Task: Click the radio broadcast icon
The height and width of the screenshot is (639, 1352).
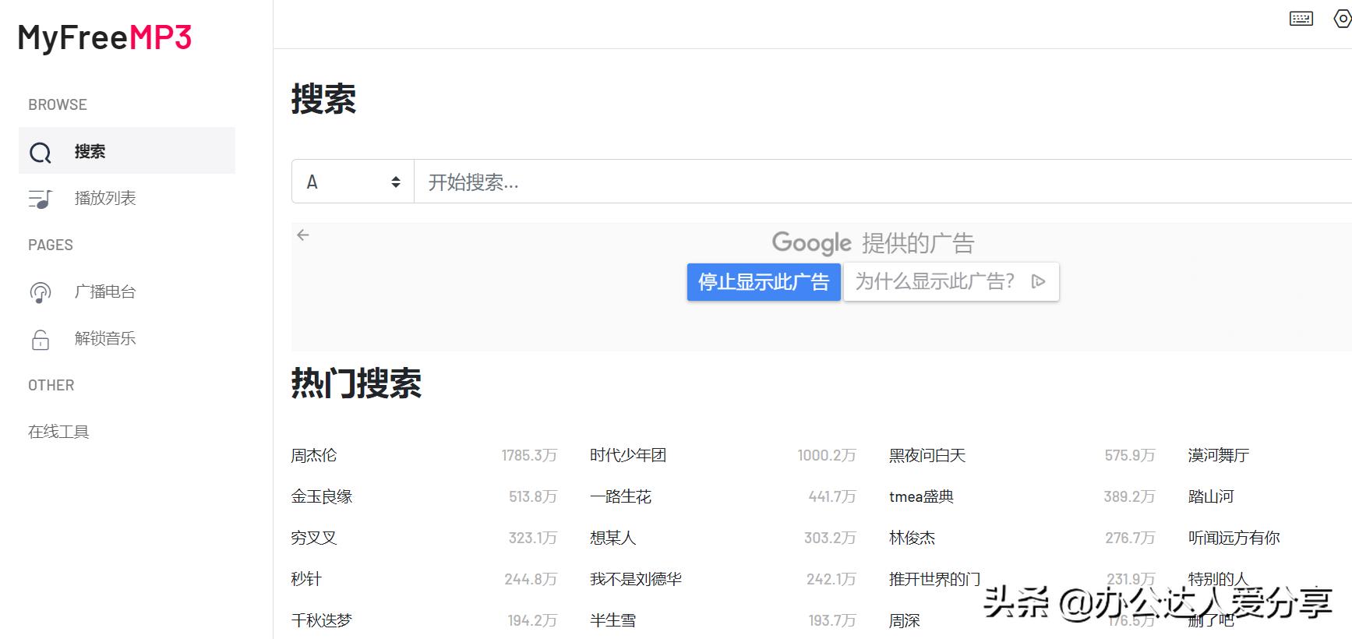Action: coord(41,292)
